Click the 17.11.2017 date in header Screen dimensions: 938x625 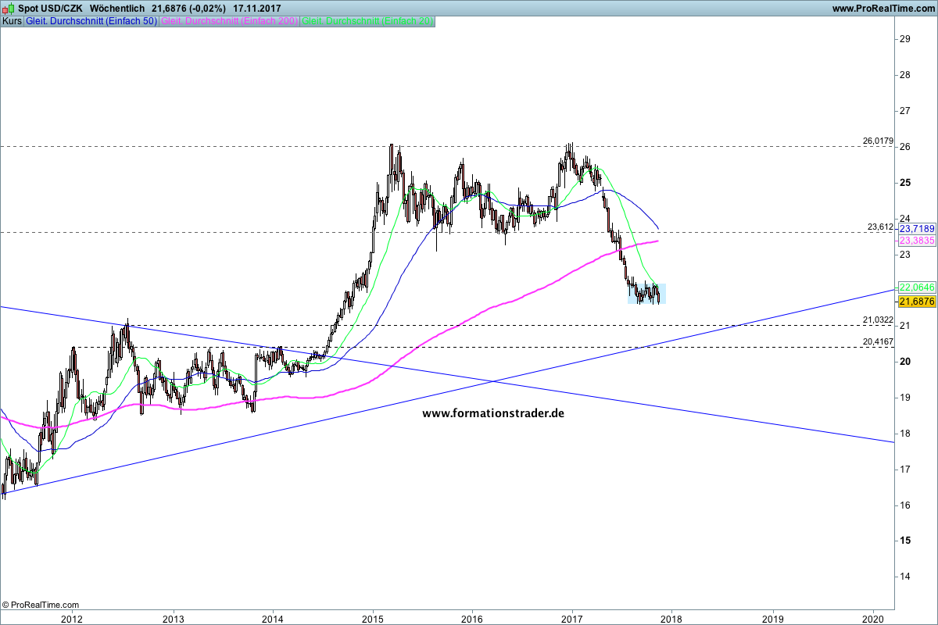(x=256, y=9)
